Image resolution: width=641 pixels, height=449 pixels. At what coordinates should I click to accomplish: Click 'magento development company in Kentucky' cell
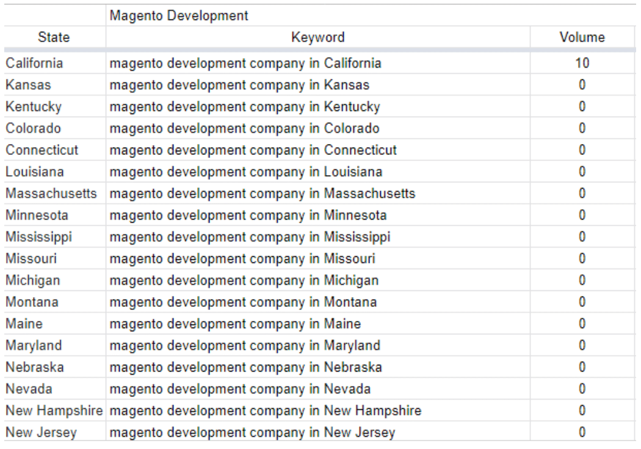pyautogui.click(x=317, y=106)
